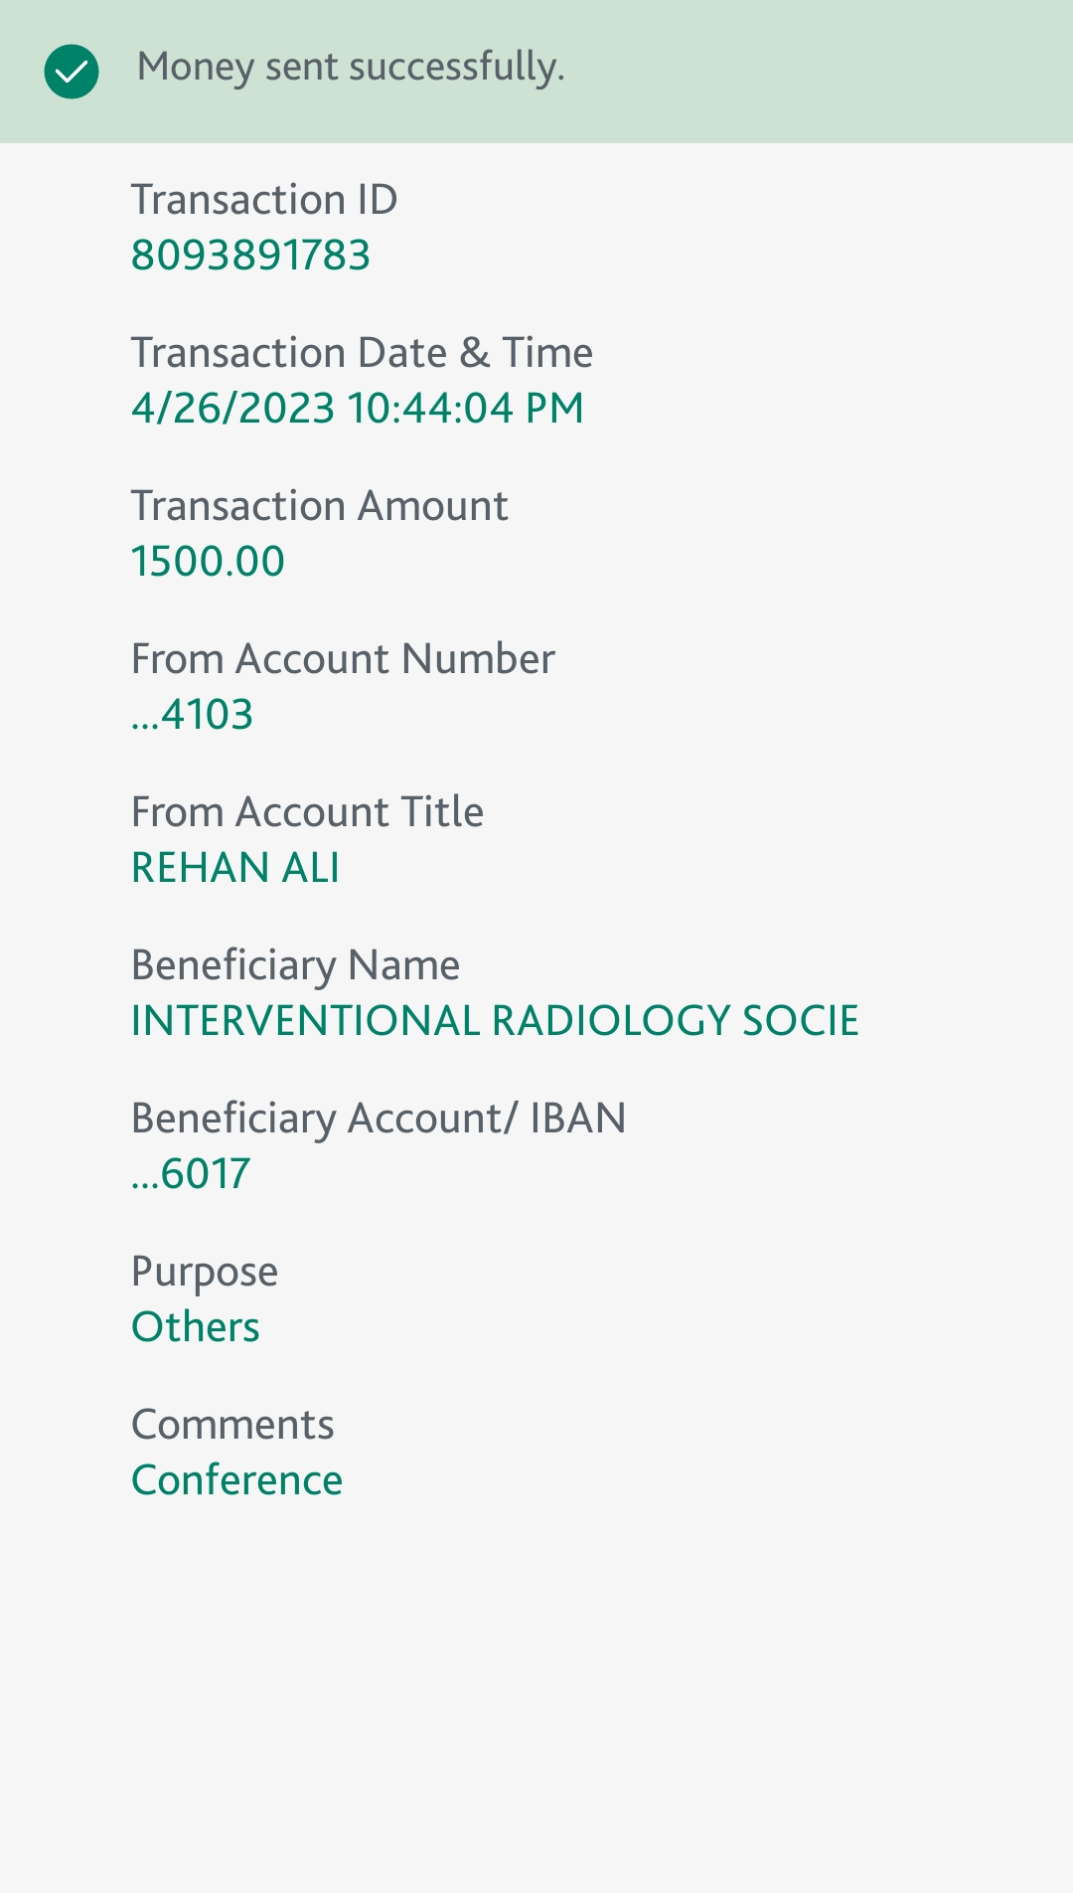Select the timestamp 4/26/2023 10:44:04 PM
This screenshot has width=1073, height=1893.
358,409
